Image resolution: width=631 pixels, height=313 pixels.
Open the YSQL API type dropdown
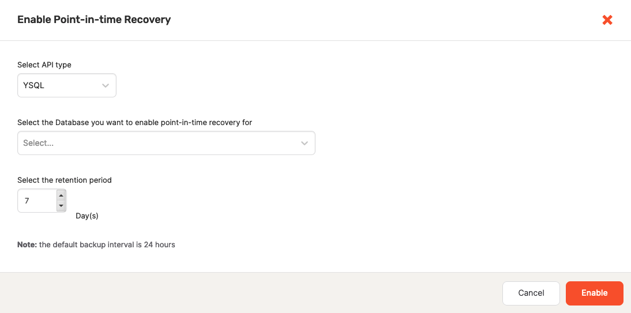66,85
